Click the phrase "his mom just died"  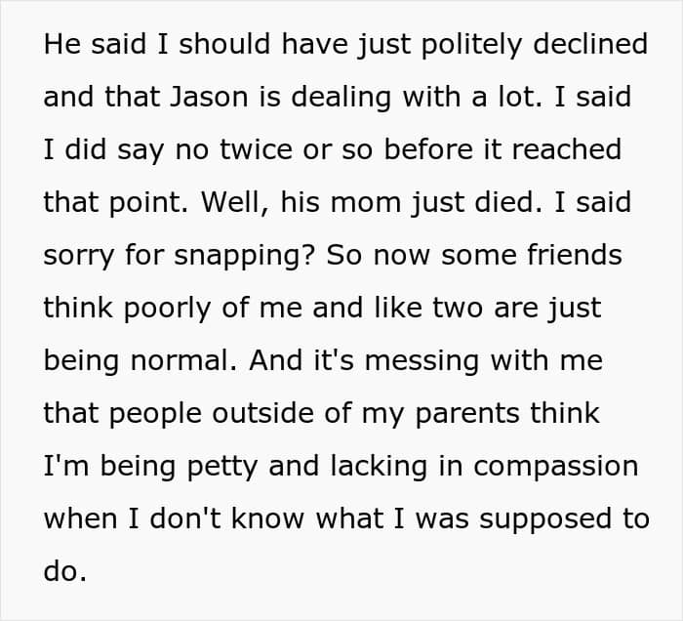tap(407, 203)
